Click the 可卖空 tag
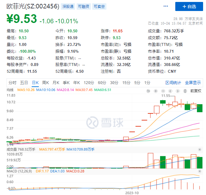 point(99,6)
